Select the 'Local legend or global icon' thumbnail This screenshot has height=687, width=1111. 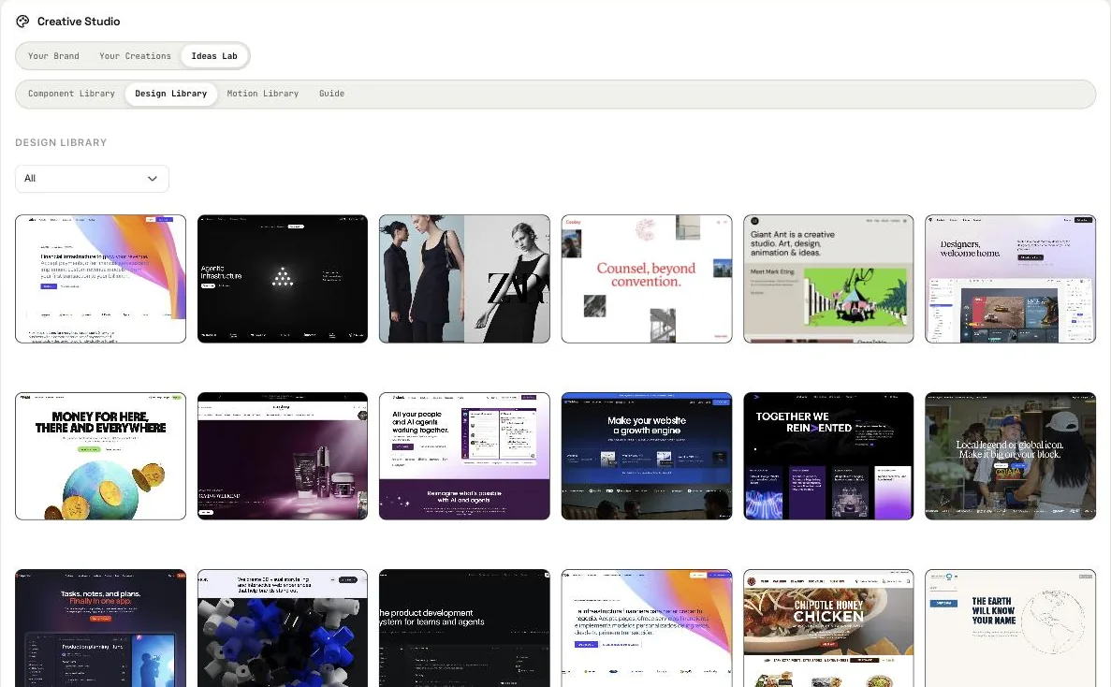click(x=1011, y=456)
